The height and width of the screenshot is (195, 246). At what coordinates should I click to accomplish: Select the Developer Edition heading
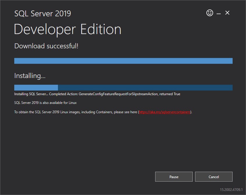click(68, 29)
